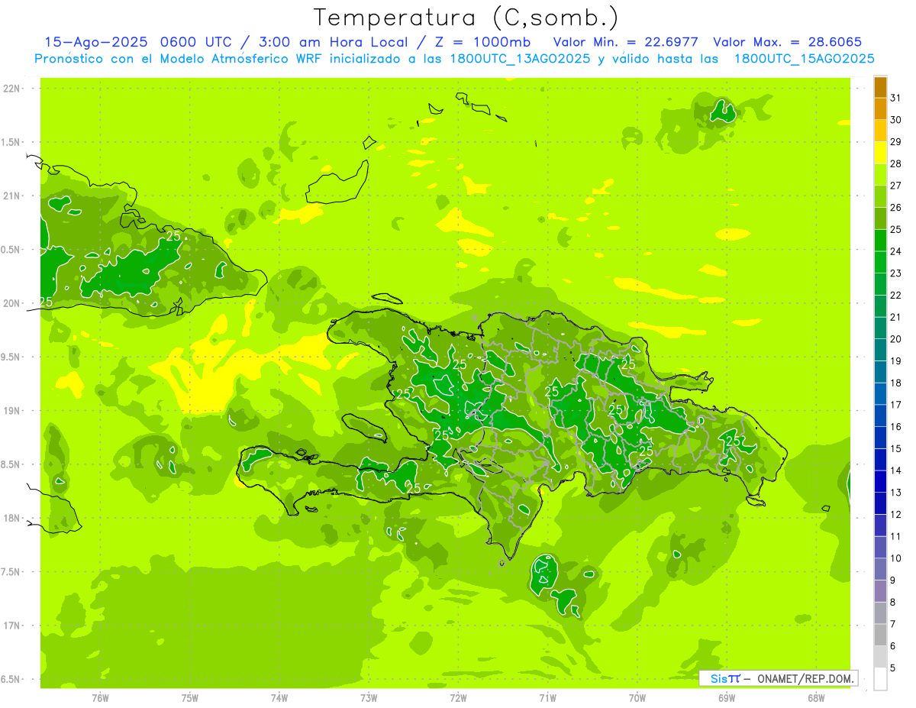
Task: Click the '69W' longitude axis label
Action: point(726,698)
